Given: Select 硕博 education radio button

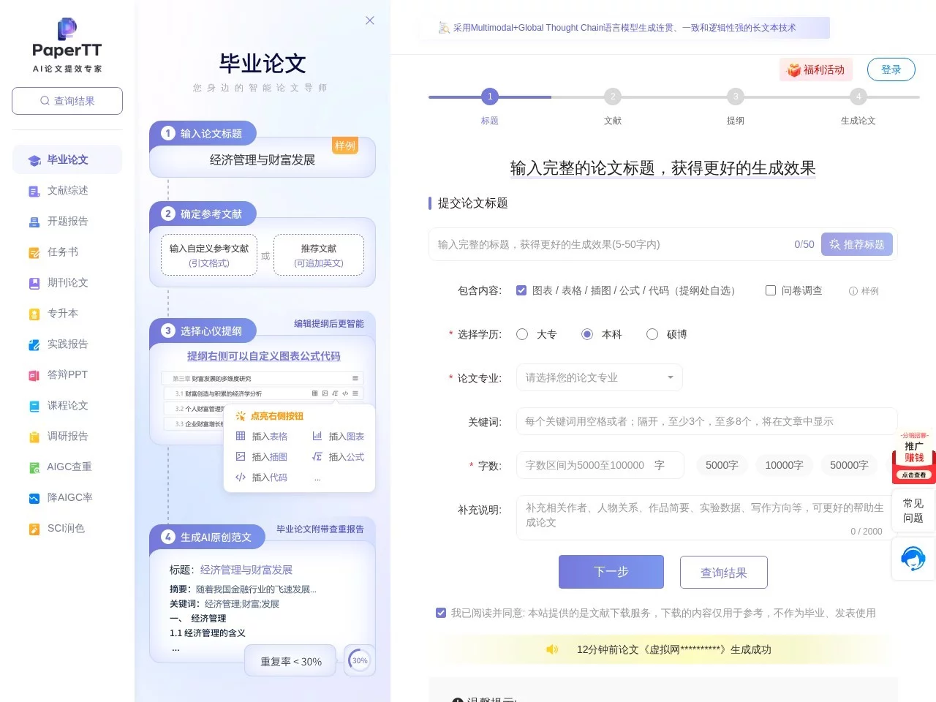Looking at the screenshot, I should [652, 334].
